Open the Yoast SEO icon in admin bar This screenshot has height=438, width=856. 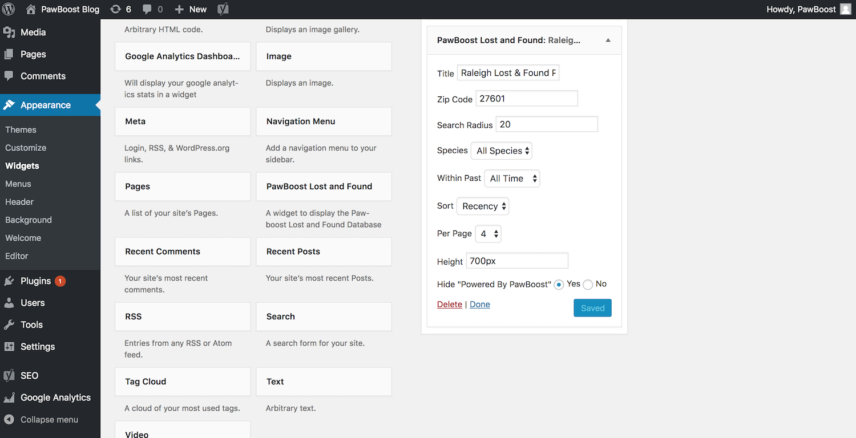(224, 9)
